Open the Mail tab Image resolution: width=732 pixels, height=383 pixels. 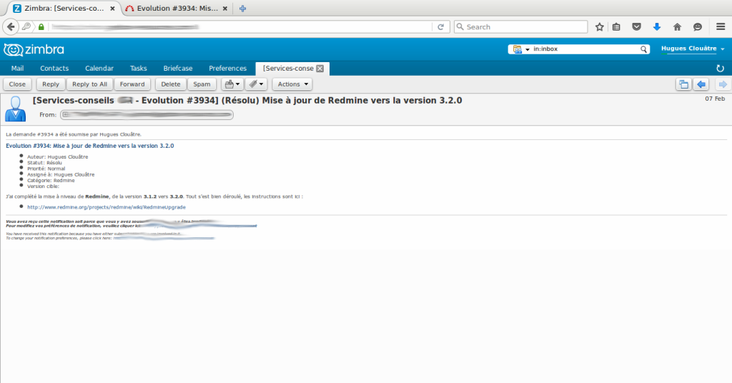[17, 68]
